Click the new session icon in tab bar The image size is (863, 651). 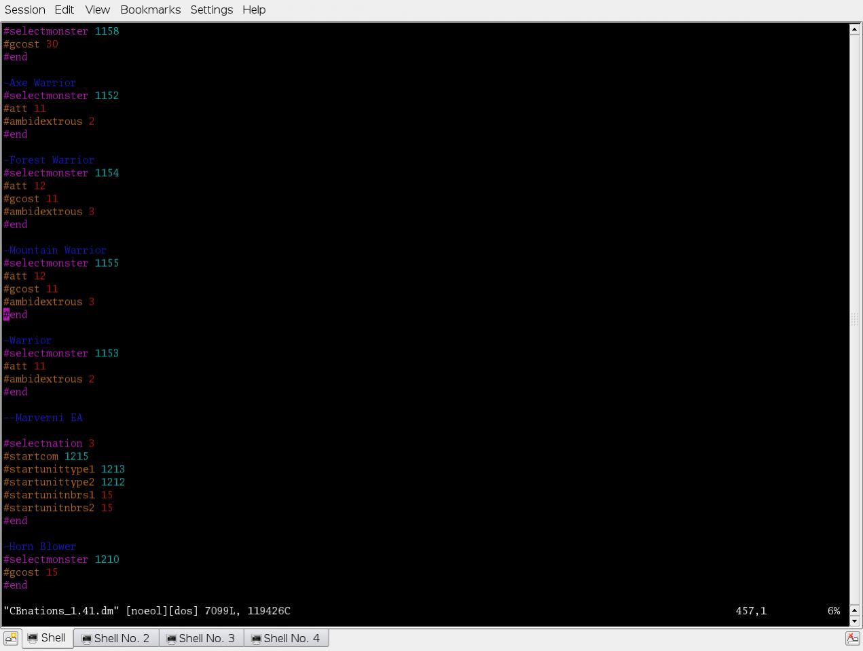(x=11, y=638)
